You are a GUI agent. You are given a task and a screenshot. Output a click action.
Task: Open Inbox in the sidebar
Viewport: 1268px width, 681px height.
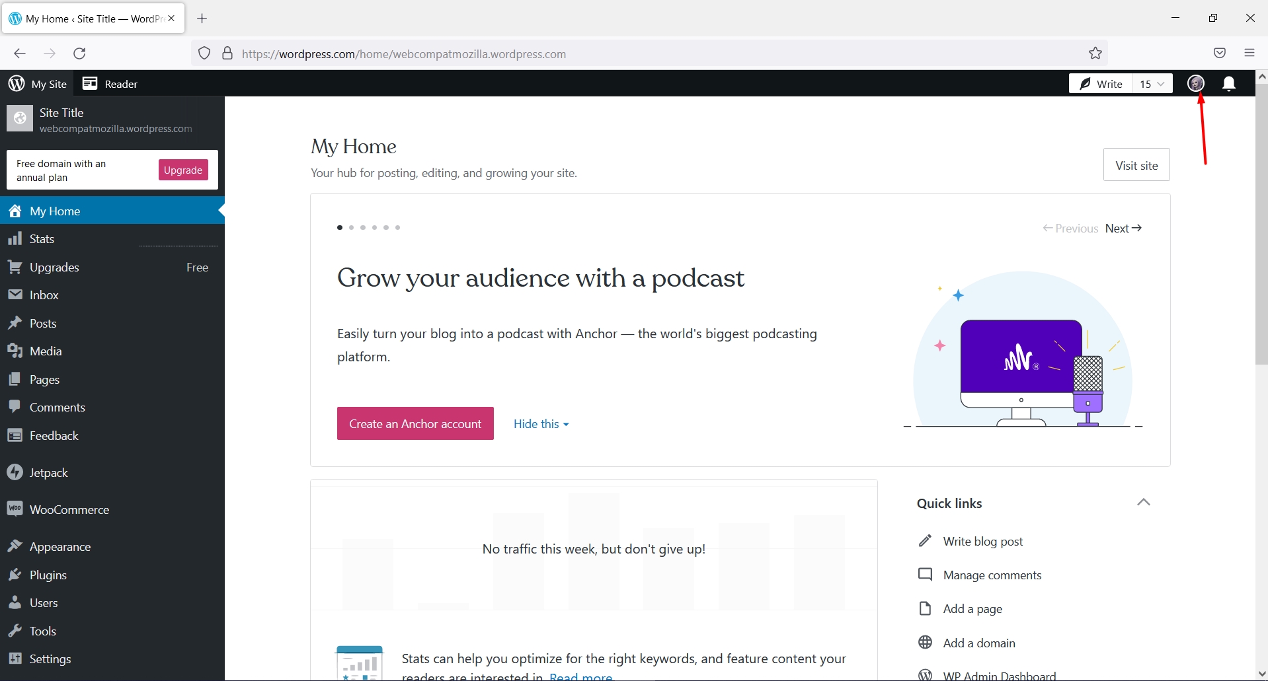click(x=112, y=295)
